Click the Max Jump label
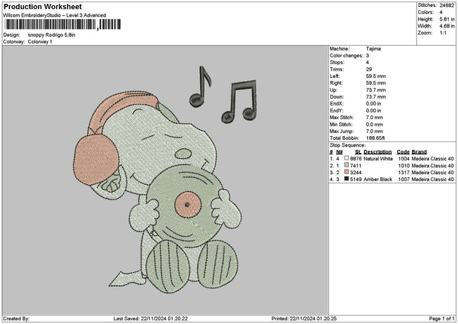458x324 pixels. tap(341, 131)
